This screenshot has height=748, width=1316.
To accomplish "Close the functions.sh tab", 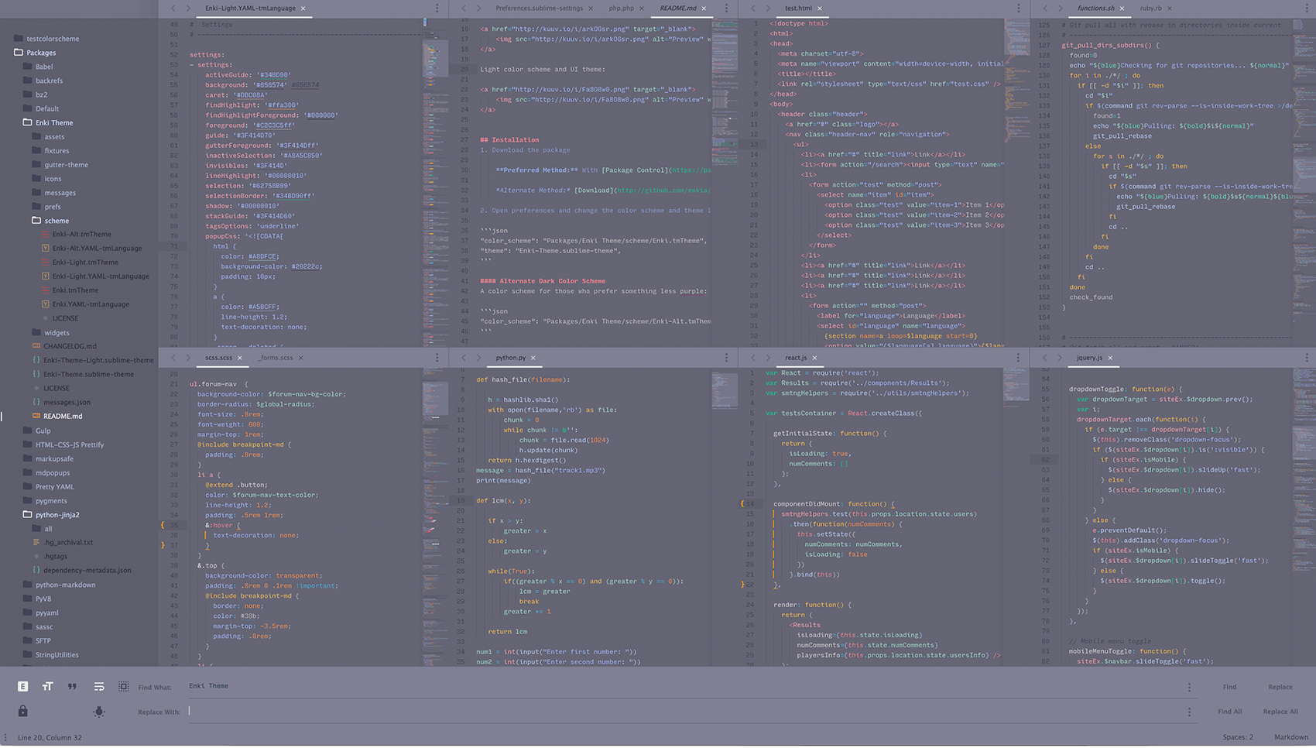I will (1122, 9).
